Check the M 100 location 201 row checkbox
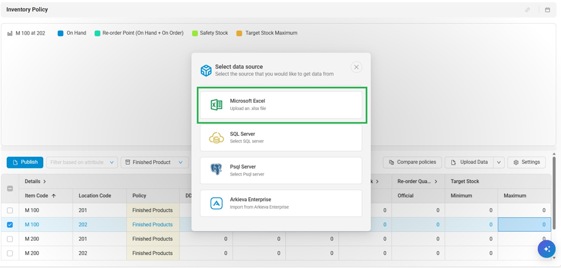 pos(10,210)
